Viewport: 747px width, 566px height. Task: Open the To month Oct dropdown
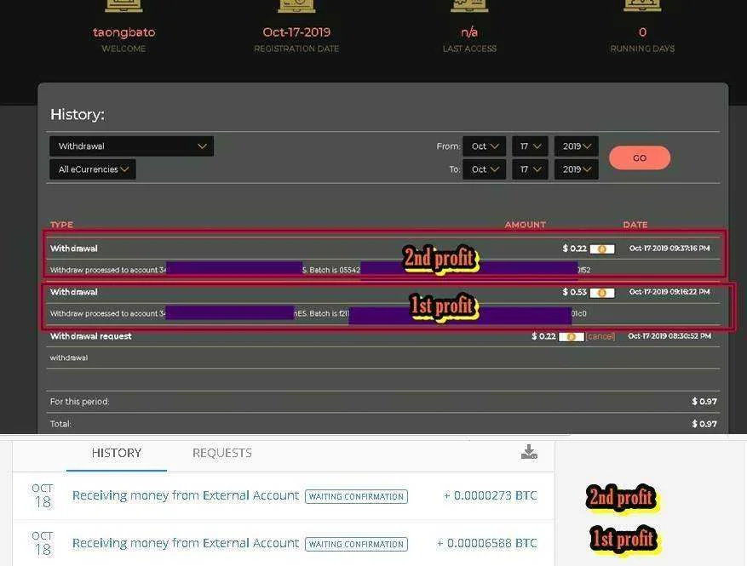point(485,169)
